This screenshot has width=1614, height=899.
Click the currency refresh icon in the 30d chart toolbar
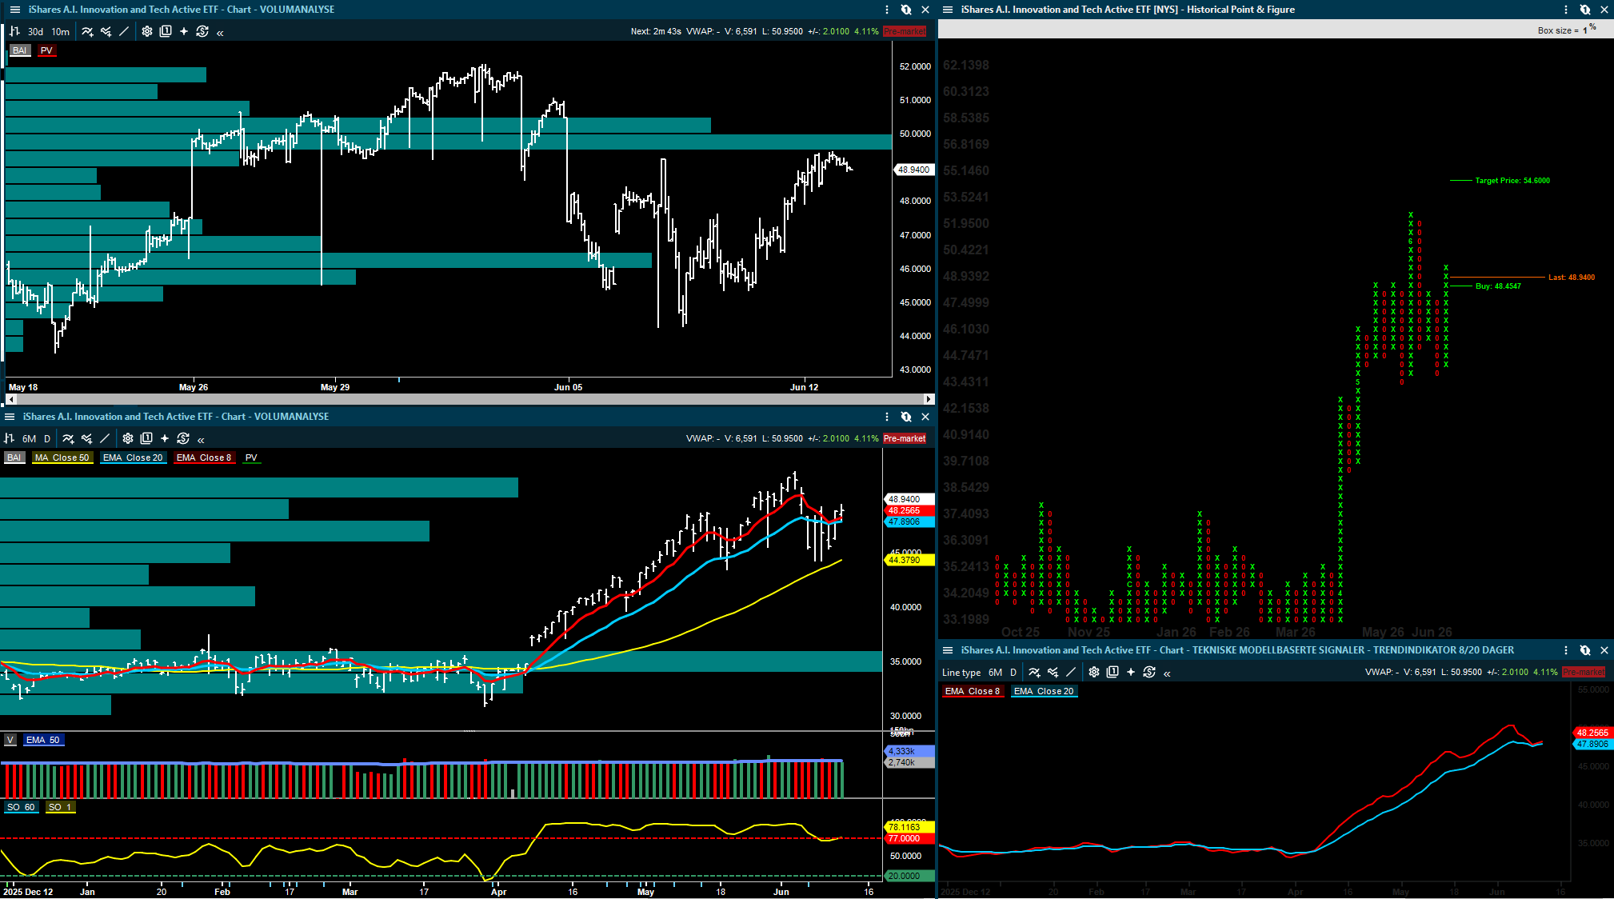pyautogui.click(x=202, y=31)
